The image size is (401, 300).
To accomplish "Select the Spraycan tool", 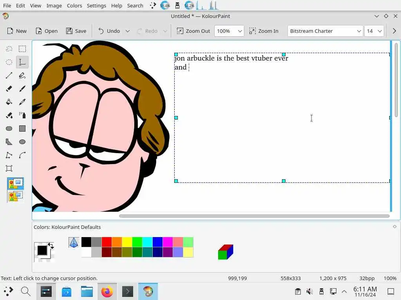I will [22, 115].
